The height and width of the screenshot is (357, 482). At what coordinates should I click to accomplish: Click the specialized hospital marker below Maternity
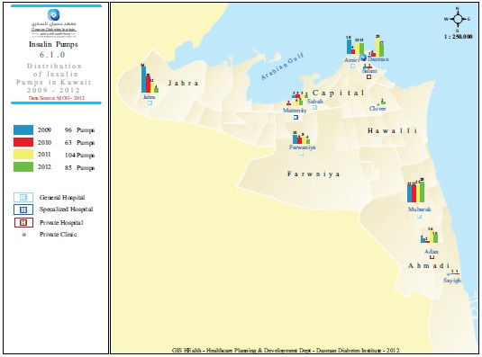[296, 117]
